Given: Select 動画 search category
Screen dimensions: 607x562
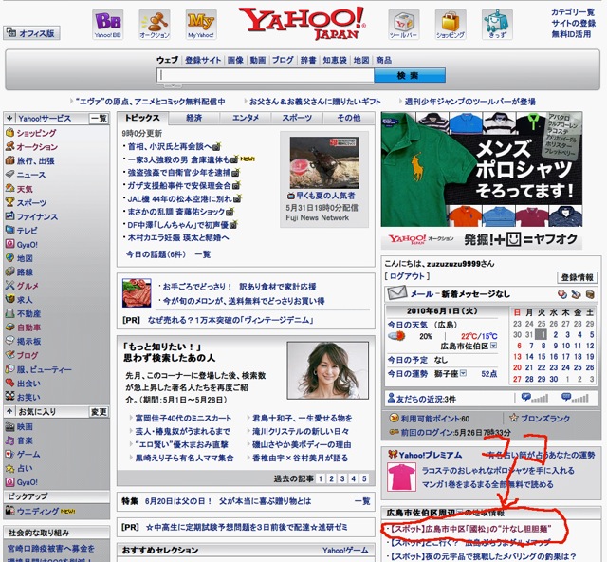Looking at the screenshot, I should [258, 60].
